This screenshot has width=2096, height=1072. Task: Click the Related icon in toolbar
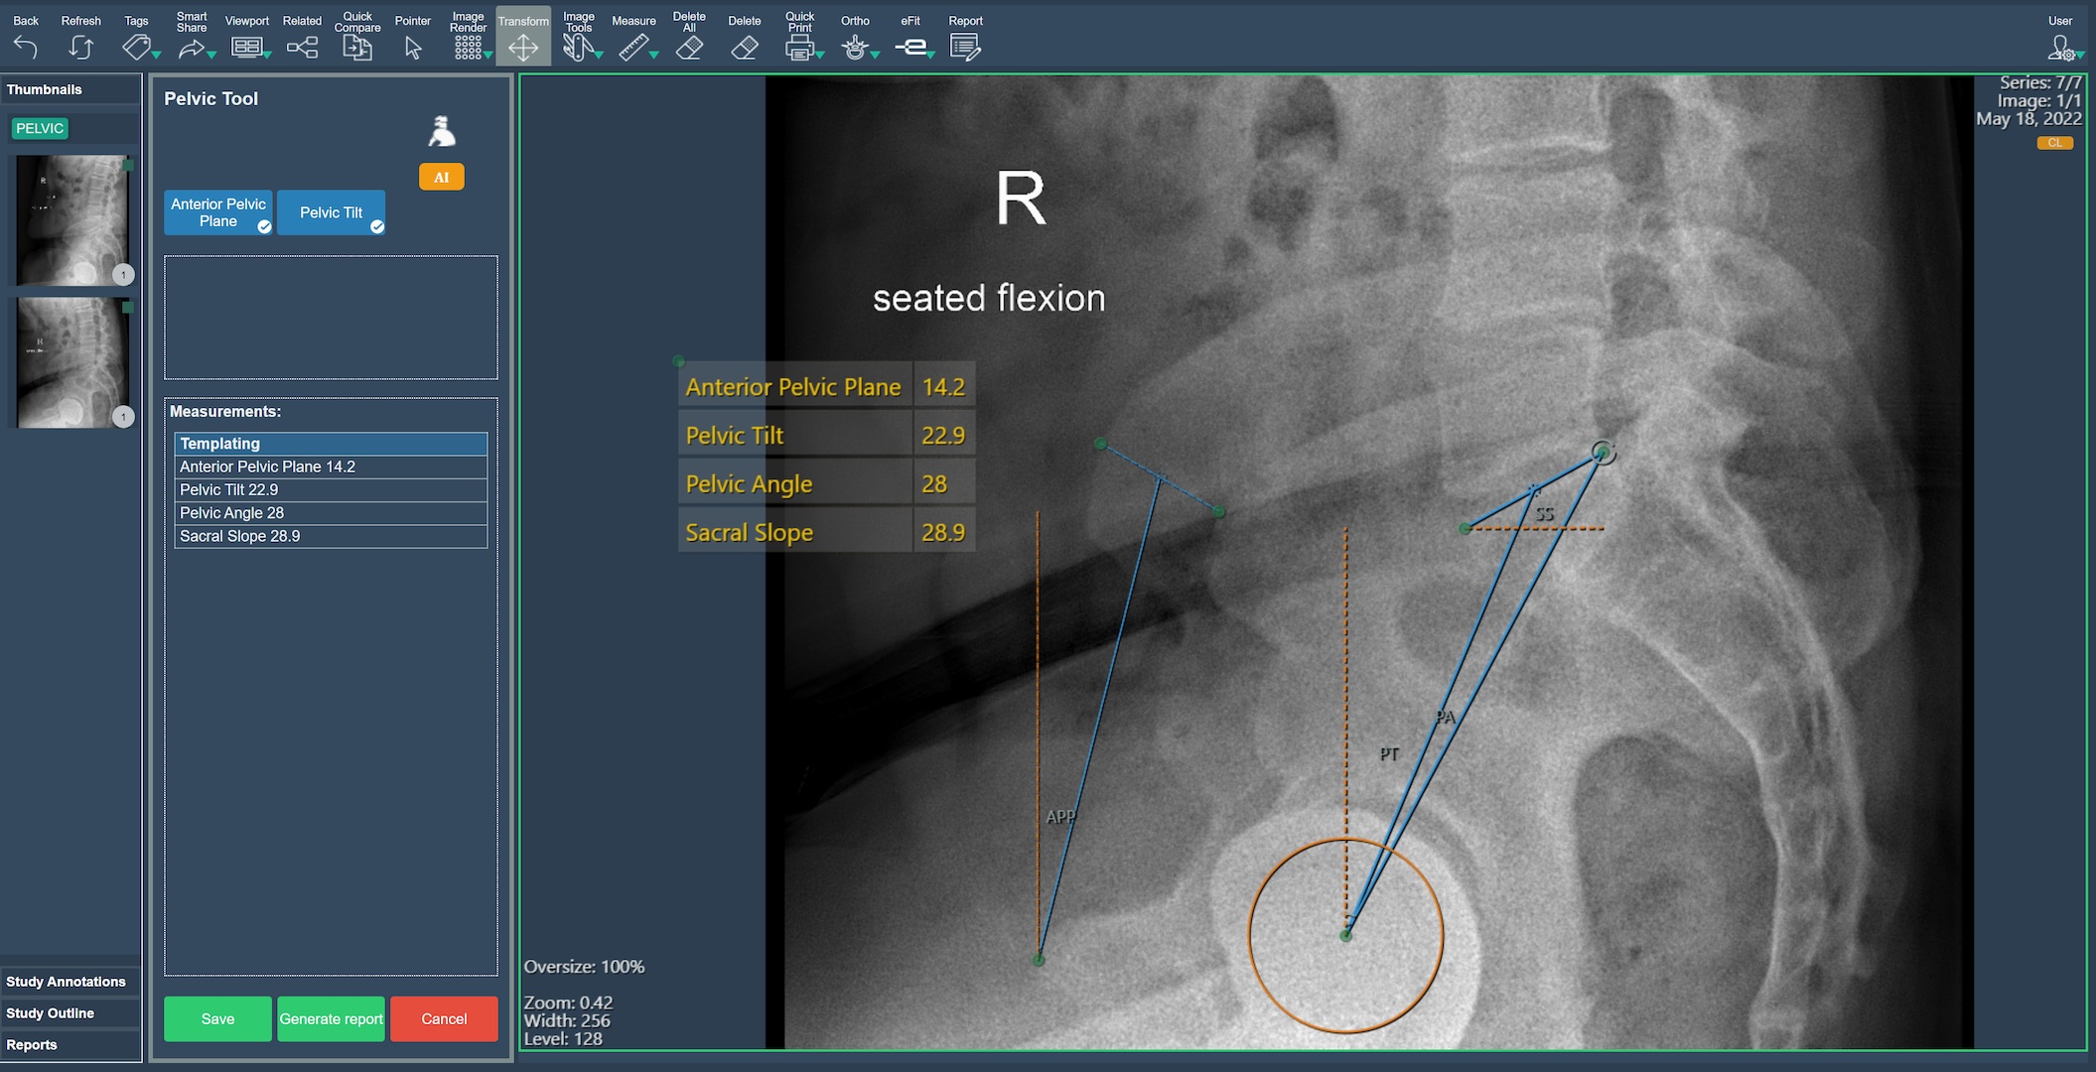302,47
